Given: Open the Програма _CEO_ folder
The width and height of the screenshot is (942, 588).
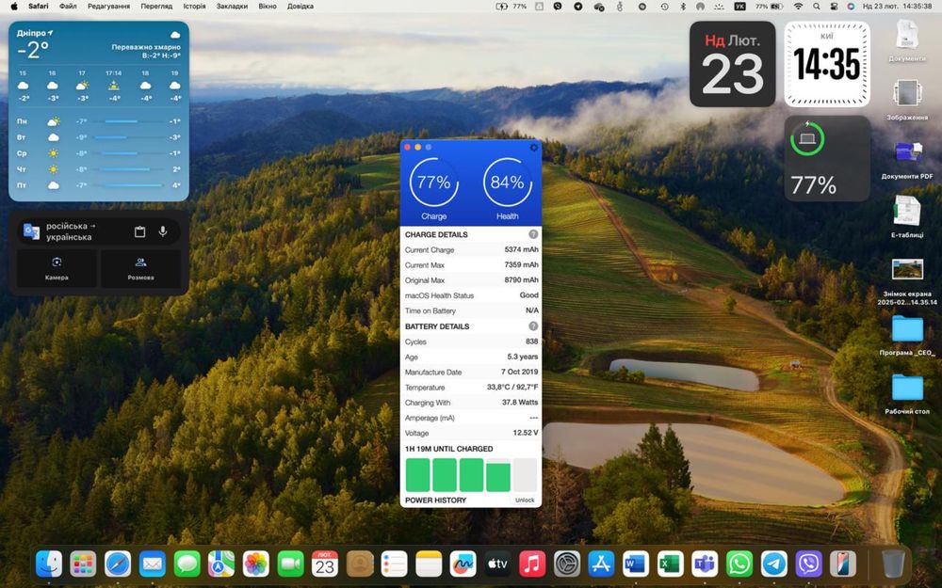Looking at the screenshot, I should pos(906,335).
